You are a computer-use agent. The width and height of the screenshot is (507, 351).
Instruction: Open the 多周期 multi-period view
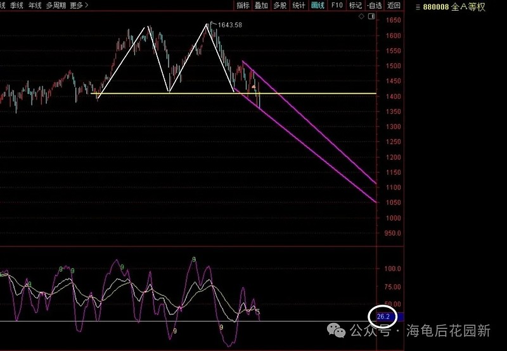[x=56, y=5]
